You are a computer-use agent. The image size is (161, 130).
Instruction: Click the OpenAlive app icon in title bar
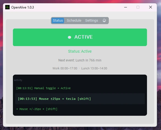click(x=7, y=7)
